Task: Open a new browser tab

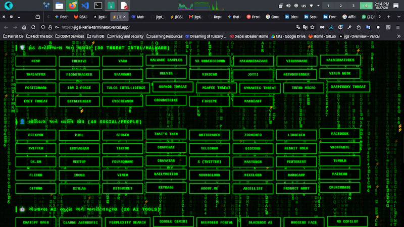Action: (x=388, y=17)
